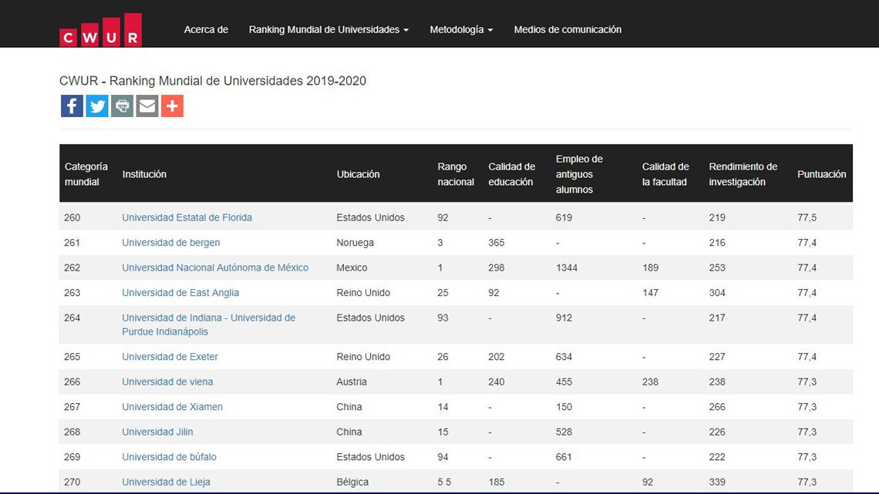The image size is (879, 494).
Task: Open the Universidad de Lieja page
Action: [x=166, y=482]
